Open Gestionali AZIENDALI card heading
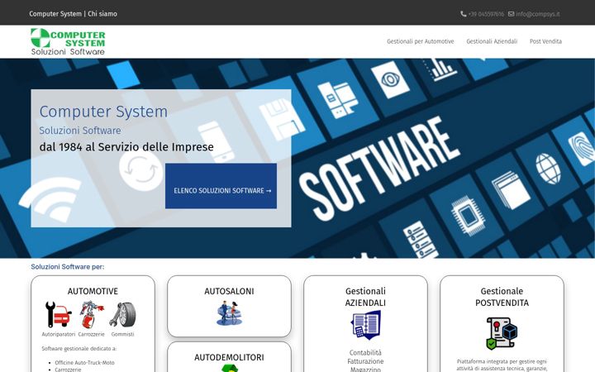 point(365,297)
